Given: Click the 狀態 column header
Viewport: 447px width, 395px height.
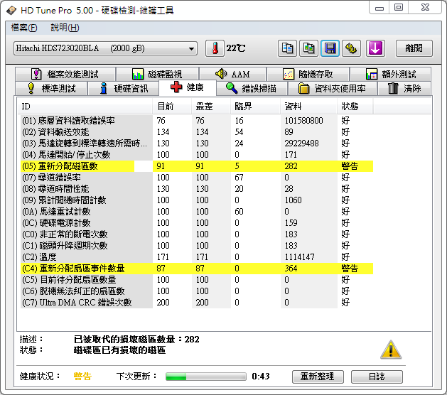Looking at the screenshot, I should coord(355,107).
